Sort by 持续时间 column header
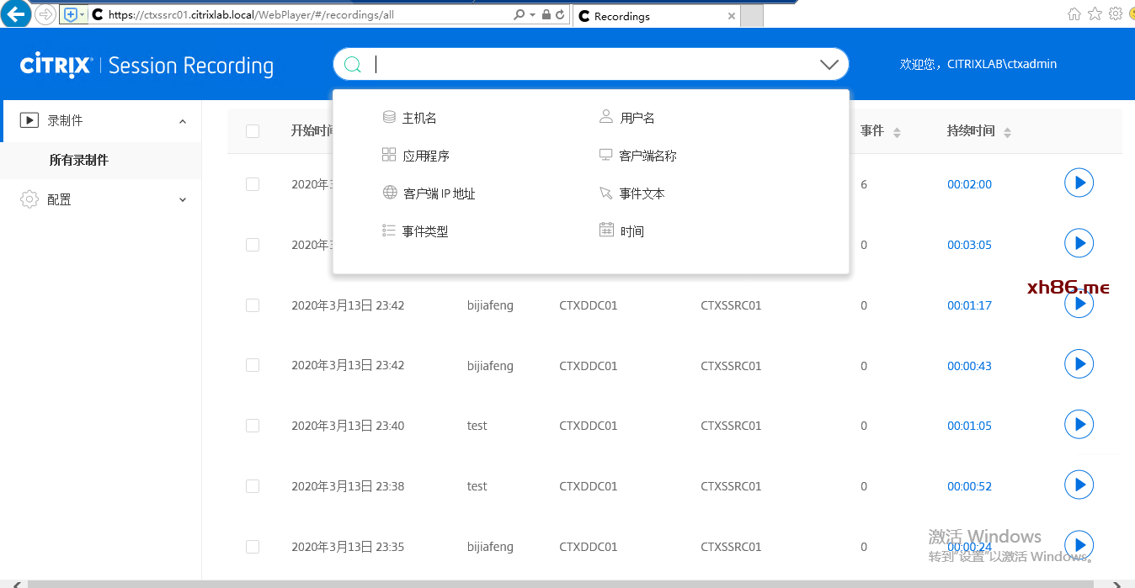Viewport: 1135px width, 588px height. (x=971, y=131)
